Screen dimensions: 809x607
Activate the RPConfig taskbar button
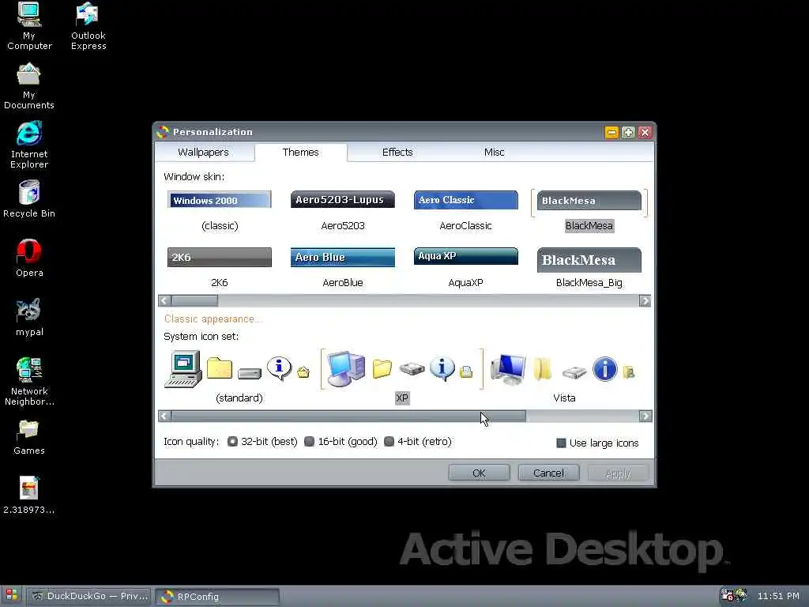(x=217, y=596)
